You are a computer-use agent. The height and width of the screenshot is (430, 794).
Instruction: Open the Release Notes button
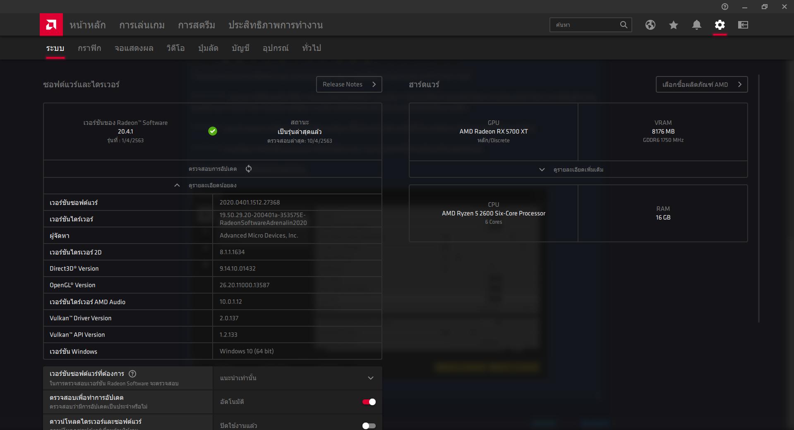[x=349, y=84]
